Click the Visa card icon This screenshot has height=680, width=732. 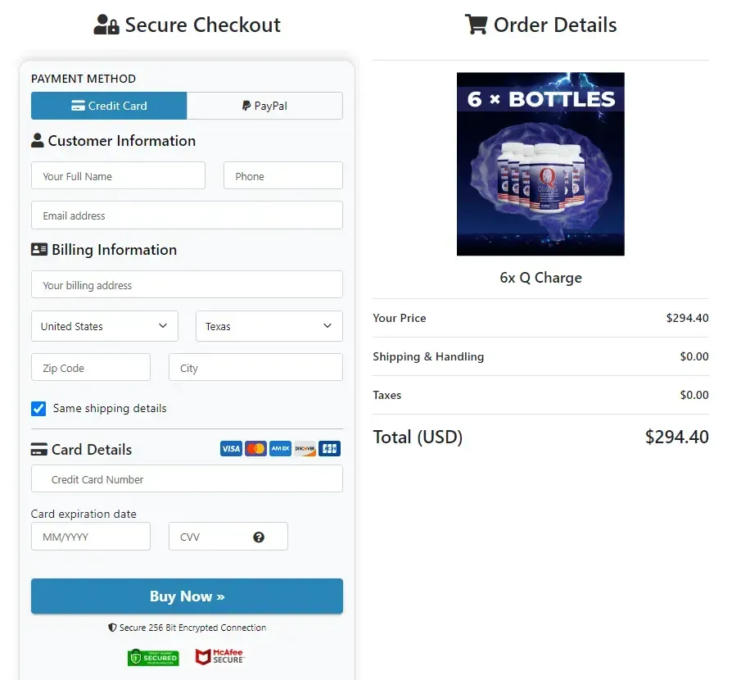point(231,448)
